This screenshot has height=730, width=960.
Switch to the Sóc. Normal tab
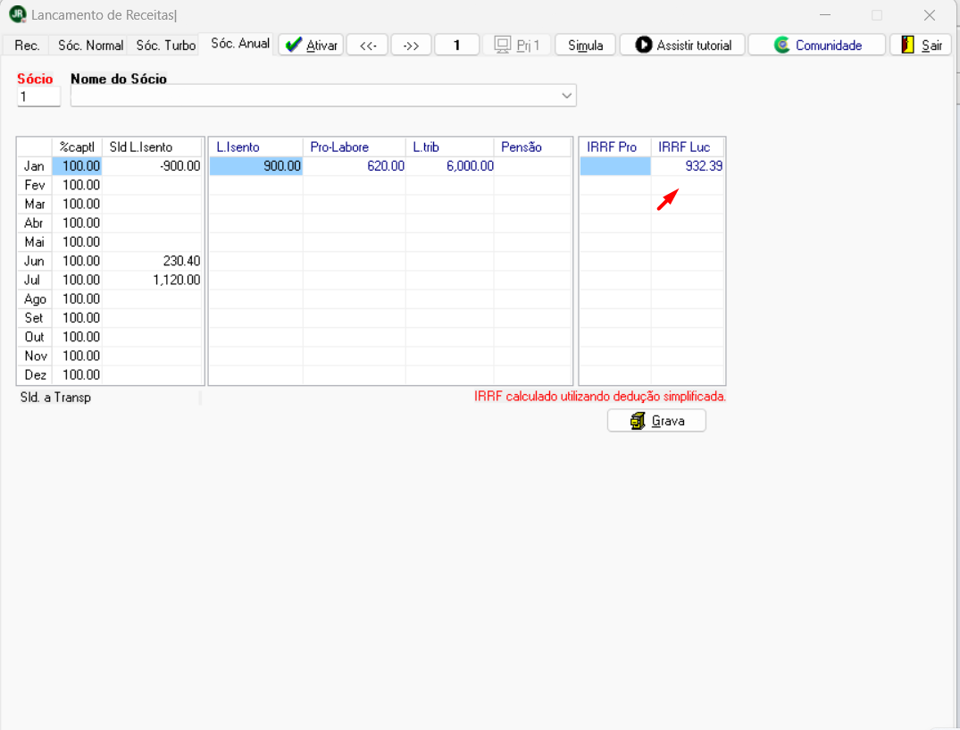[90, 46]
